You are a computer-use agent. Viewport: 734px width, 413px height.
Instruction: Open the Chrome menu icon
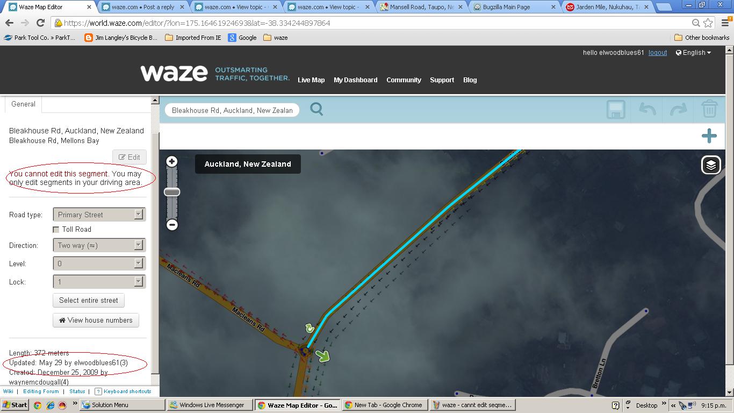(724, 23)
